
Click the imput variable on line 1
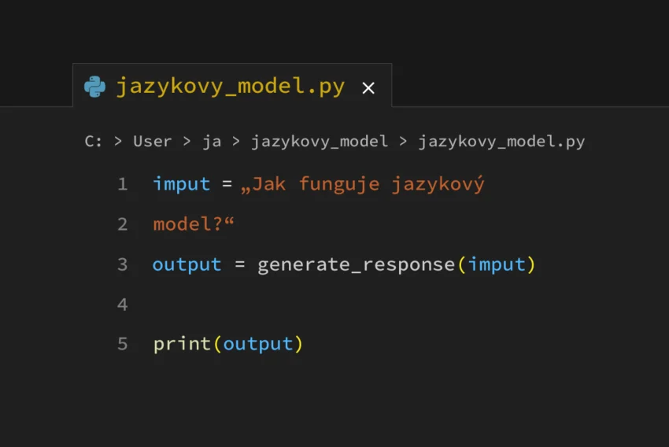coord(182,184)
